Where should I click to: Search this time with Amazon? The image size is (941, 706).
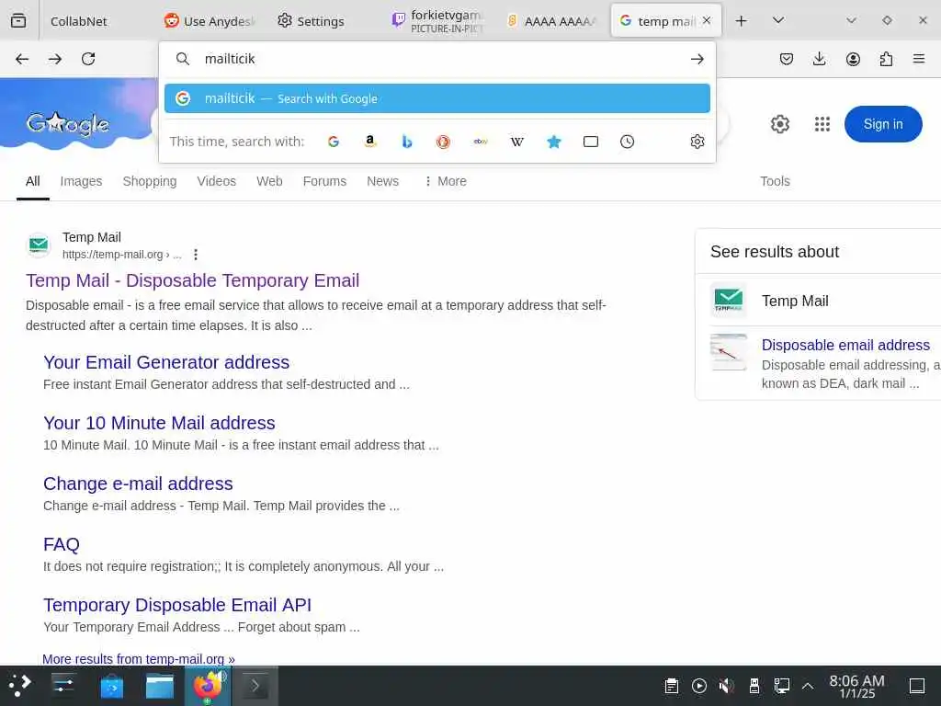[370, 142]
